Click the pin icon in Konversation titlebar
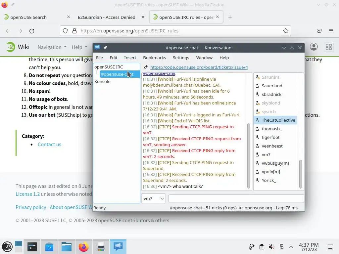 click(x=105, y=48)
